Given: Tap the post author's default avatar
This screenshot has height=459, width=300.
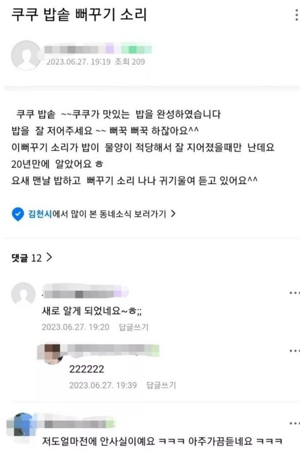Looking at the screenshot, I should pyautogui.click(x=26, y=55).
